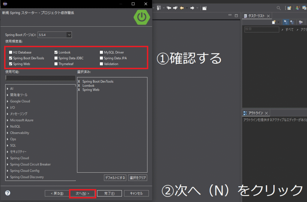Click the focus on workweek icon
The height and width of the screenshot is (202, 307).
pyautogui.click(x=301, y=22)
